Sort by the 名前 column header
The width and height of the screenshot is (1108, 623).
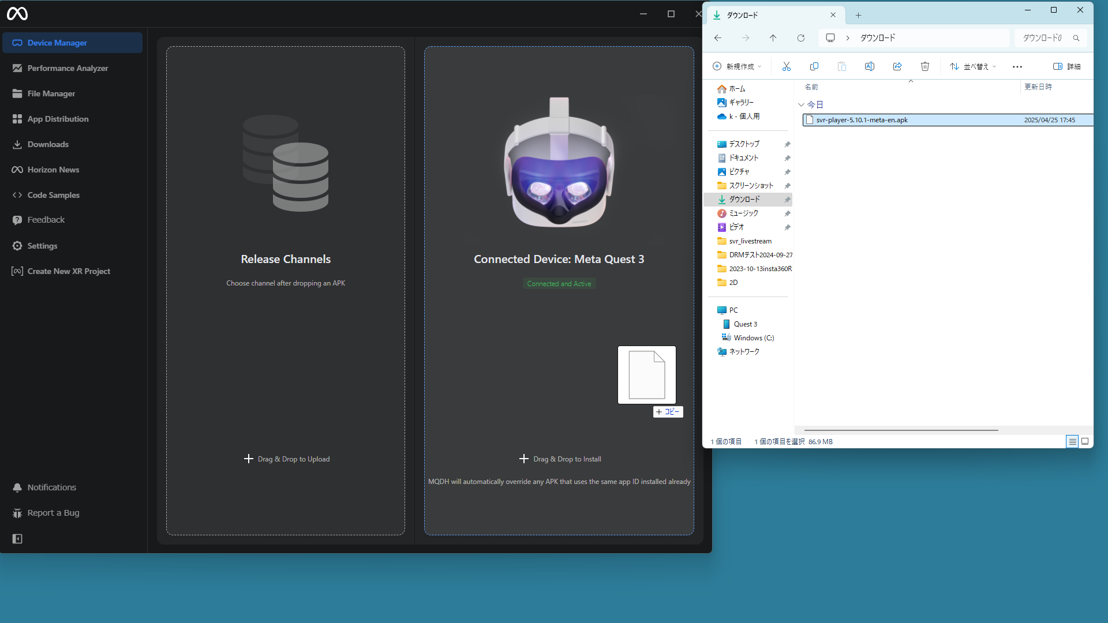click(x=811, y=87)
